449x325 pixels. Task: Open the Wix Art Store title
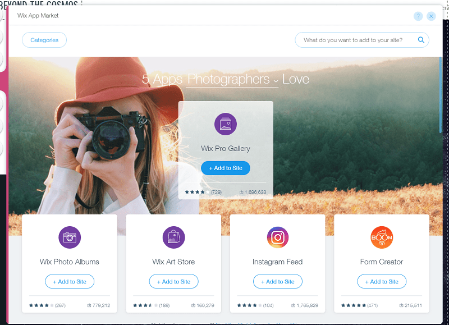point(173,262)
